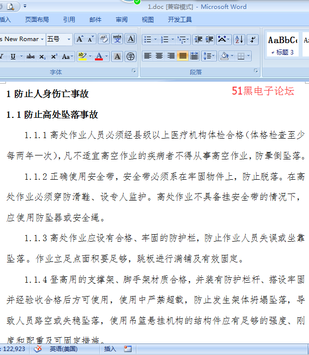Open the 页面布局 tab
Screen dimensions: 309x355
[x=37, y=20]
